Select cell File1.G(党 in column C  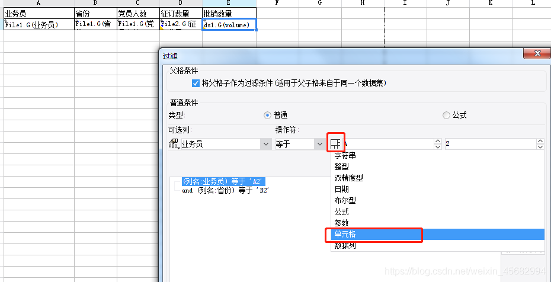pos(138,24)
